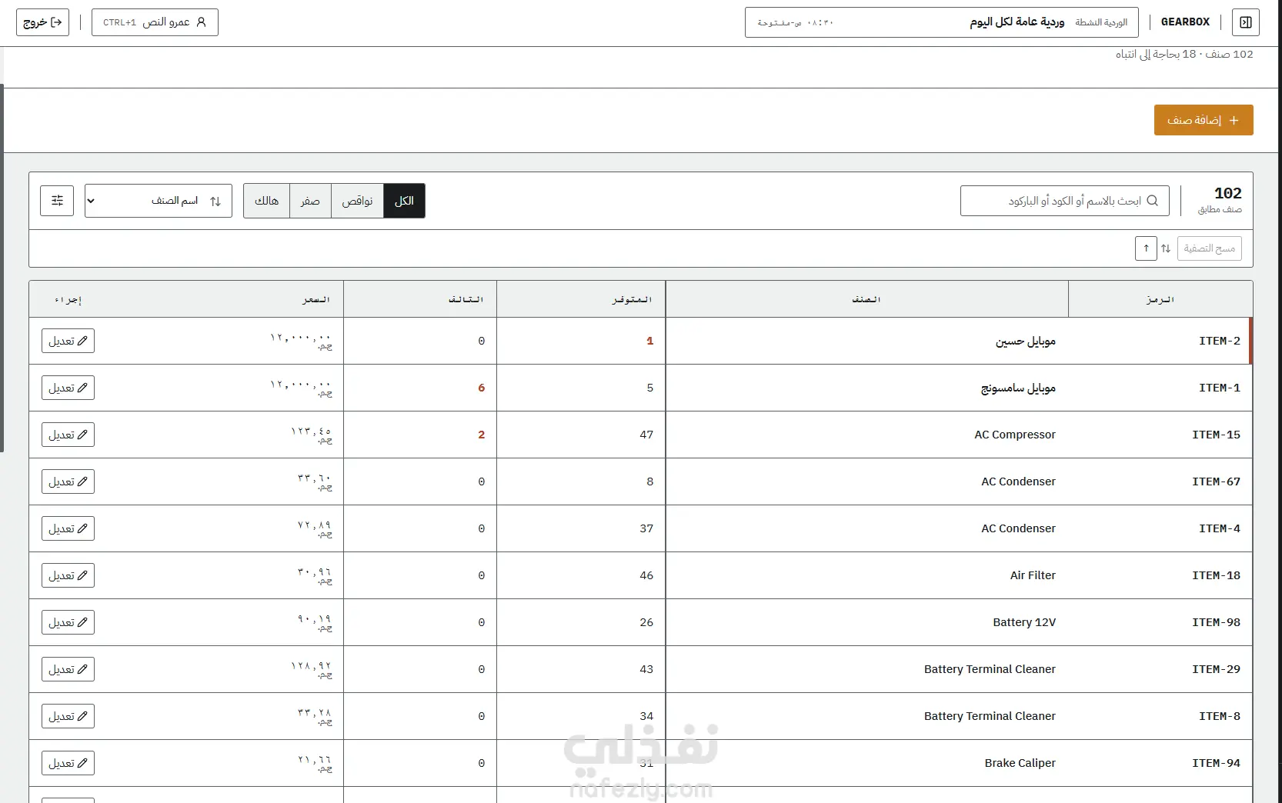
Task: Click the GEARBOX app title
Action: (x=1185, y=22)
